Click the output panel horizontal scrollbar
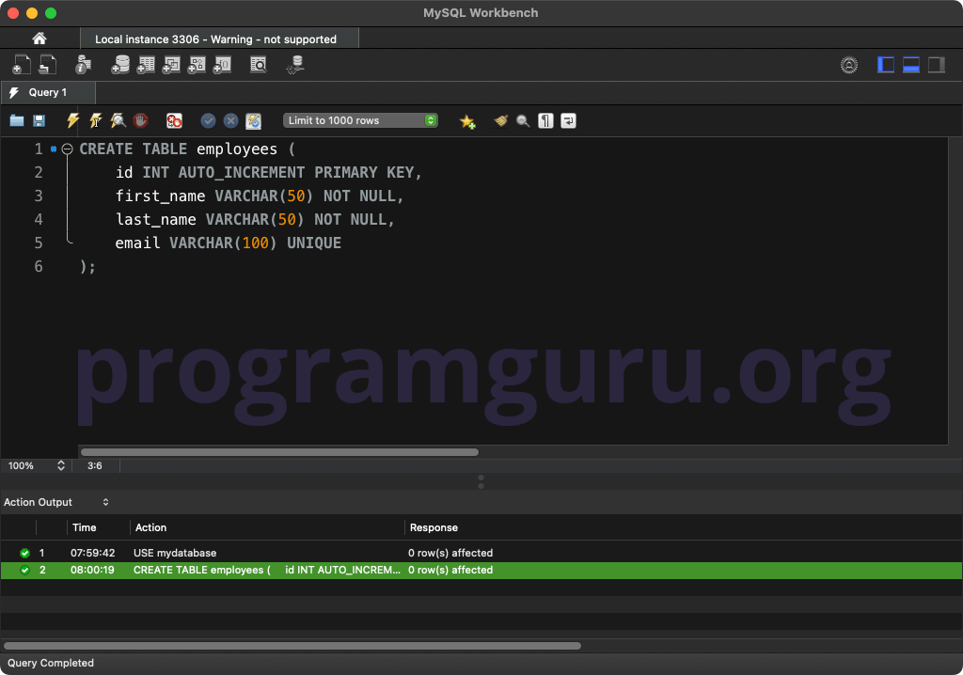This screenshot has height=675, width=963. point(292,646)
